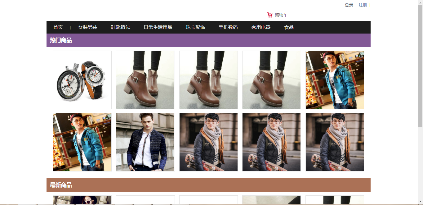Click the red shopping cart icon
The image size is (423, 205).
[269, 15]
